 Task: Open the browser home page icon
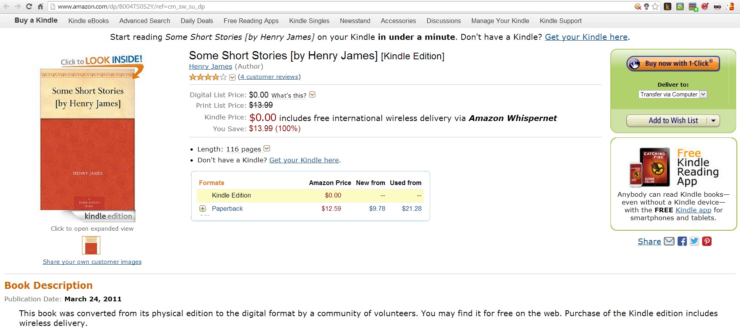40,6
